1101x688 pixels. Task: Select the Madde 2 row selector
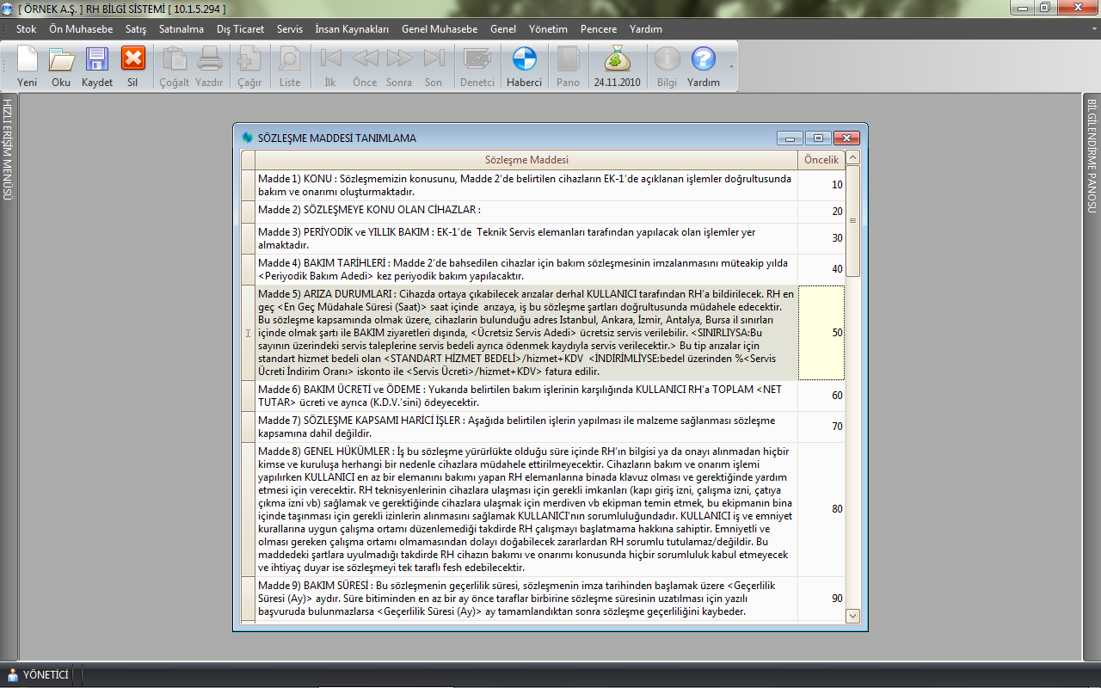click(248, 212)
